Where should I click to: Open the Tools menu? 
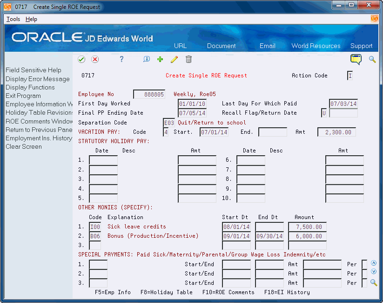tap(13, 19)
